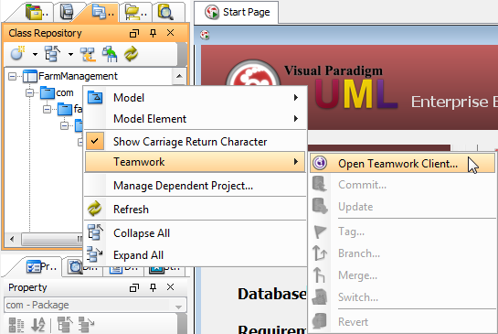Click the sort hierarchy toolbar icon

pyautogui.click(x=88, y=54)
